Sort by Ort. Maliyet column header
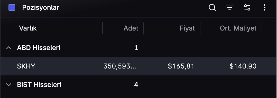The width and height of the screenshot is (277, 98). click(x=238, y=28)
